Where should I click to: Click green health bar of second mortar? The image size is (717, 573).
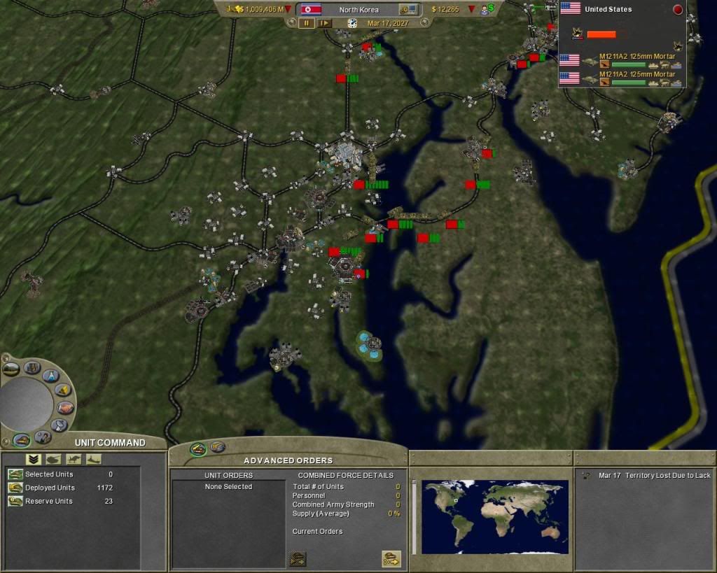[x=628, y=83]
